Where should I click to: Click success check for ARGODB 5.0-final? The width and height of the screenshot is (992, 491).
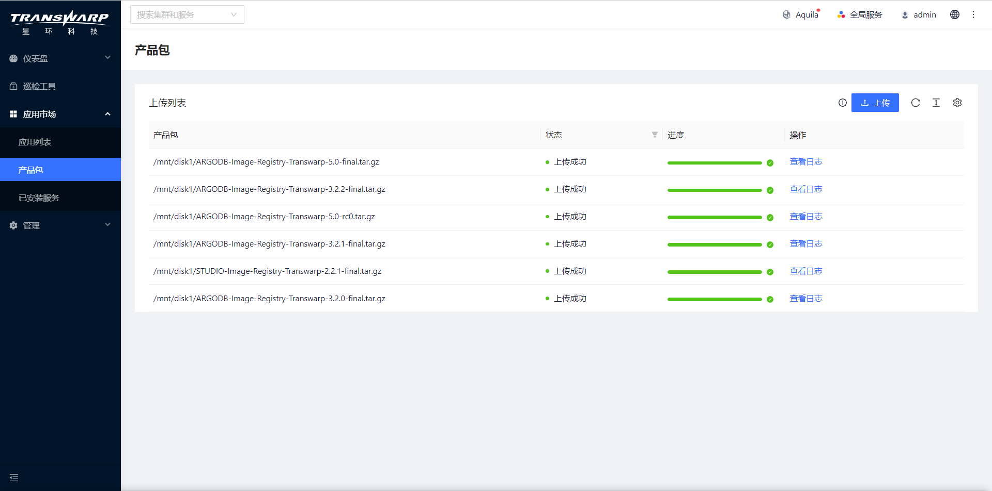770,163
